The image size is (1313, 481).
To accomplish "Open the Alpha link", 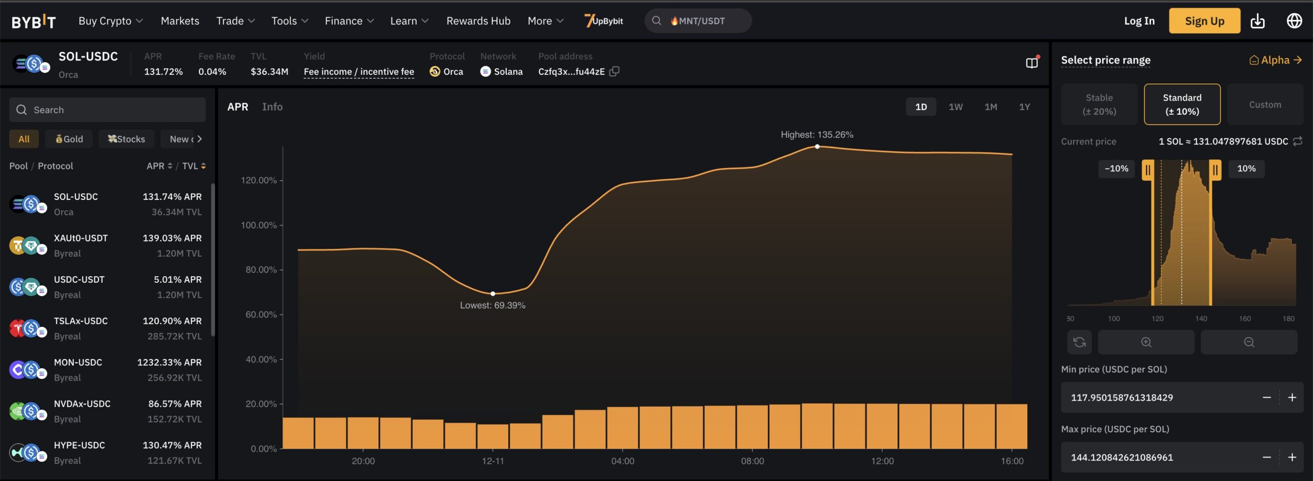I will [x=1276, y=60].
